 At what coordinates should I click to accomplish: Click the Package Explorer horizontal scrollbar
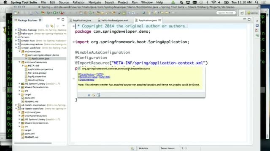pyautogui.click(x=33, y=143)
